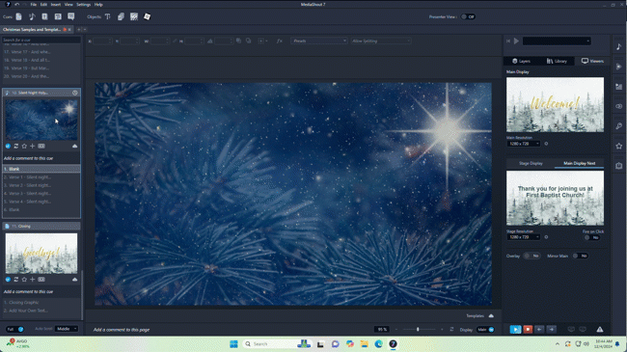This screenshot has width=627, height=352.
Task: Fire the play presentation button
Action: click(515, 329)
